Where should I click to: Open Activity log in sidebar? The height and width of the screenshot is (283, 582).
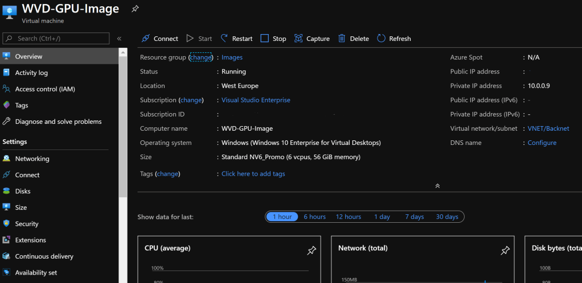[31, 73]
